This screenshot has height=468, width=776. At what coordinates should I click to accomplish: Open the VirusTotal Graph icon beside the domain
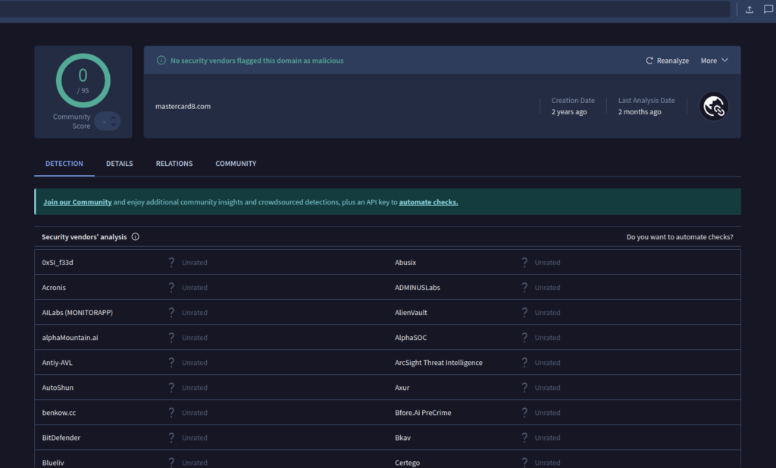point(713,106)
